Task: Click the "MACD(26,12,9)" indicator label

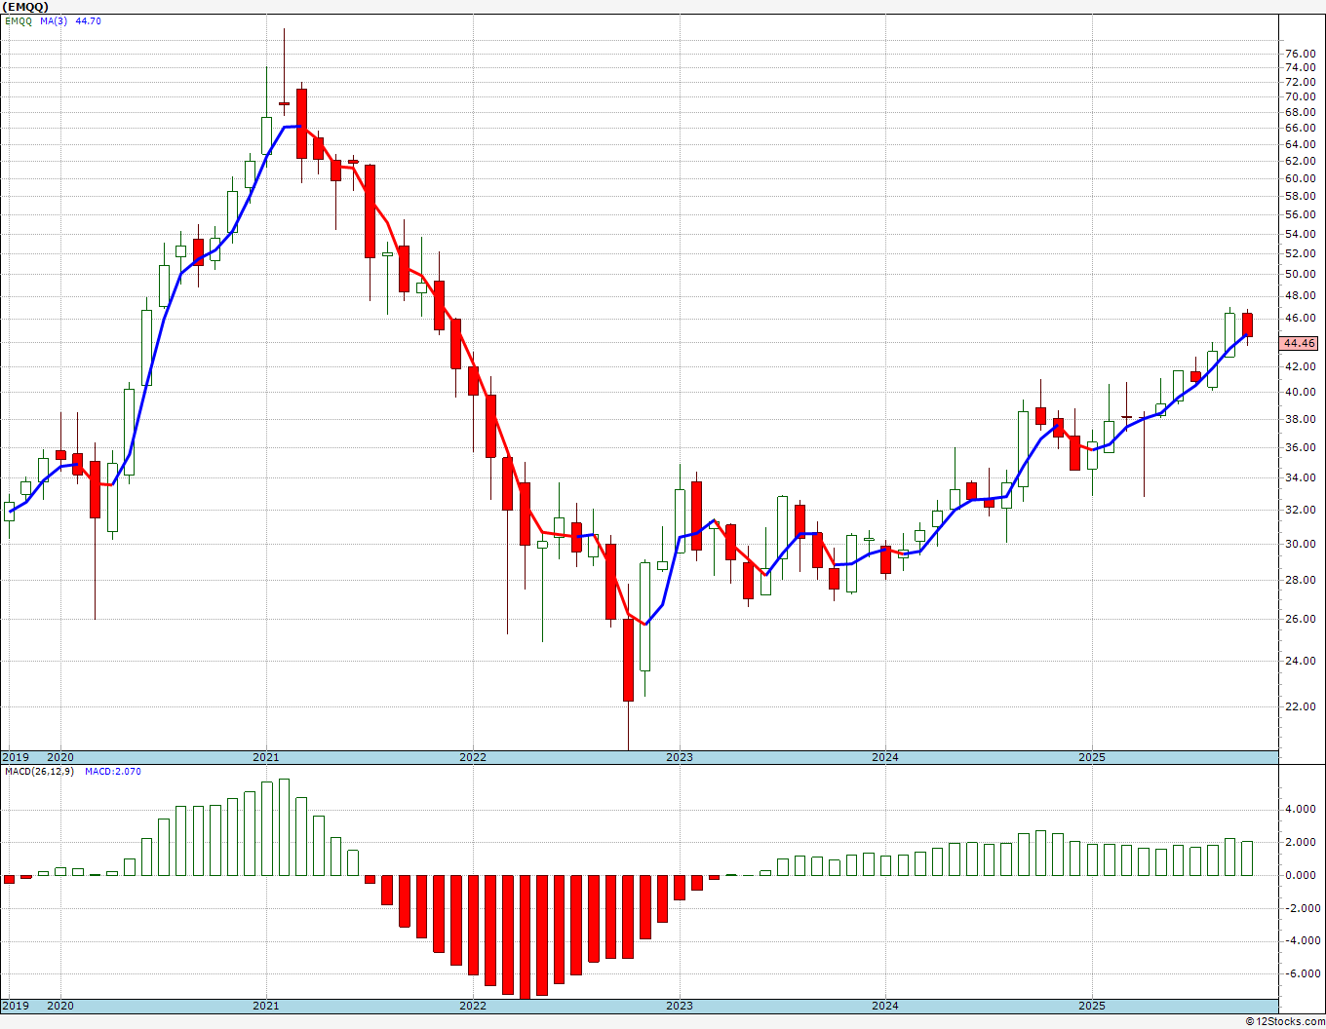Action: pyautogui.click(x=38, y=771)
